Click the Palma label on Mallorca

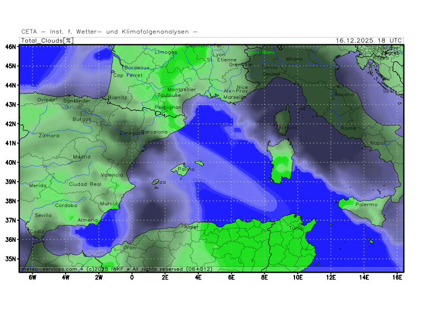tap(186, 169)
